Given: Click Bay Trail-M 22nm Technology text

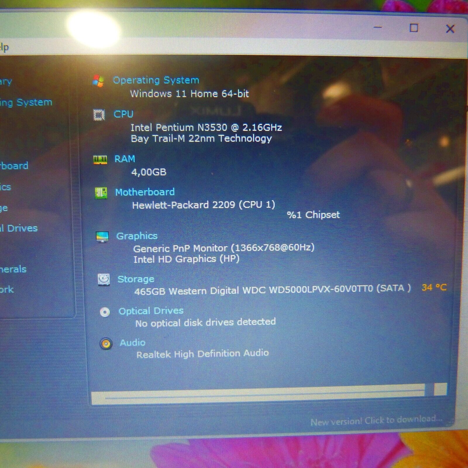Looking at the screenshot, I should tap(202, 139).
